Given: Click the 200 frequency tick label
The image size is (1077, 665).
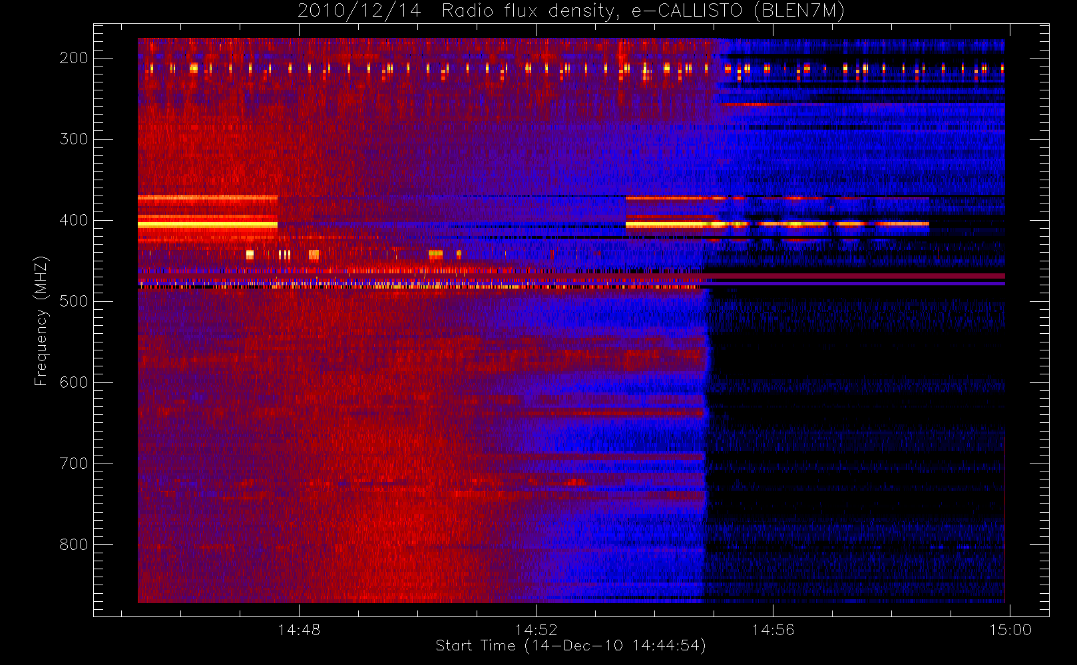Looking at the screenshot, I should (74, 58).
